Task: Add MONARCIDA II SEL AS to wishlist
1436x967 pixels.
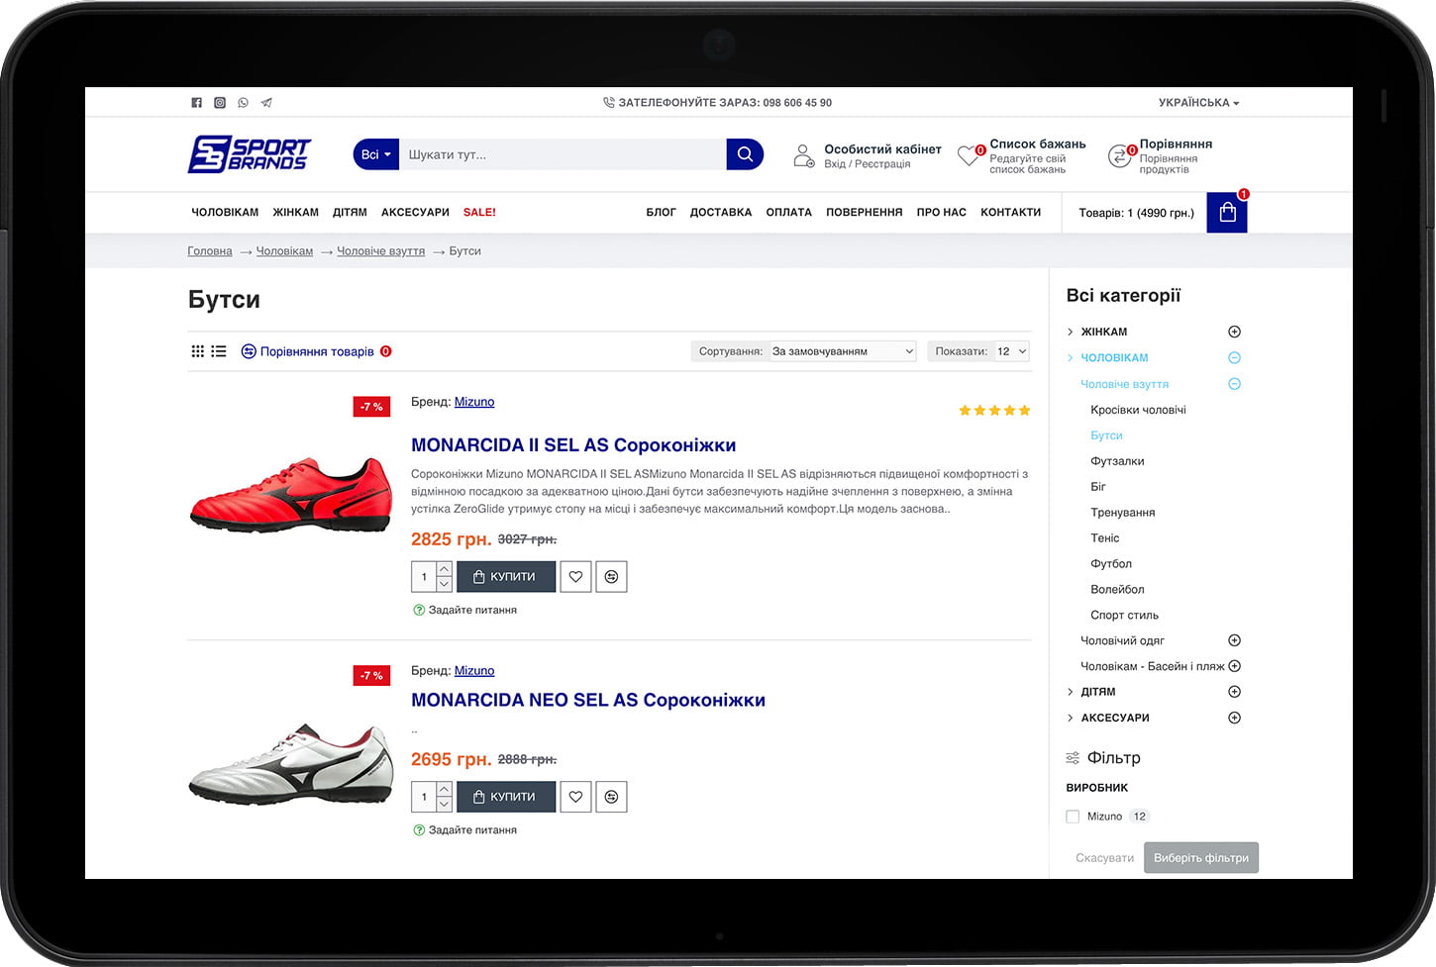Action: [x=575, y=577]
